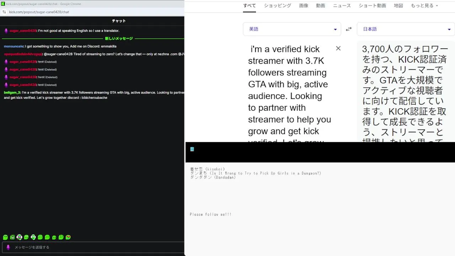Insert the angry square-faced green emote
This screenshot has width=455, height=256.
[12, 237]
